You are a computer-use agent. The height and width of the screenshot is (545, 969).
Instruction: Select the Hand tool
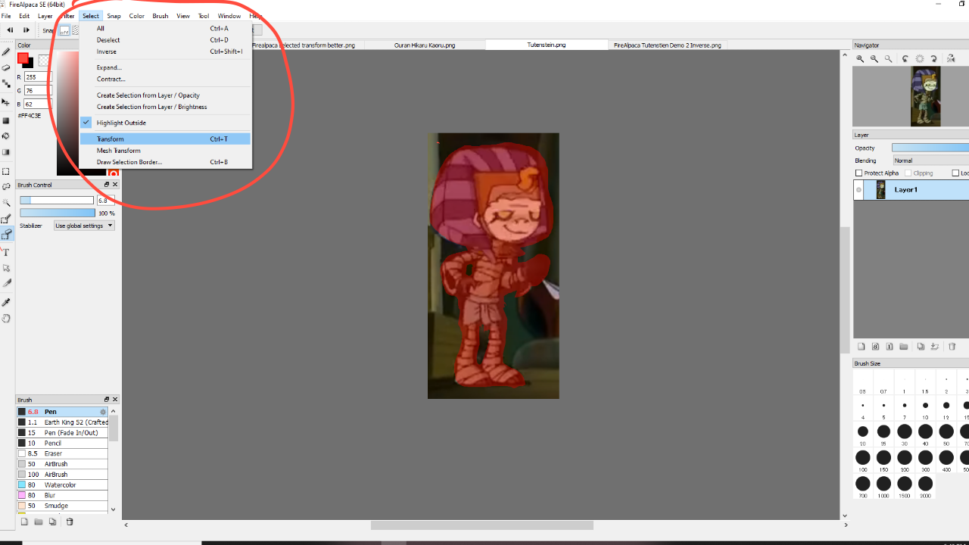click(6, 319)
